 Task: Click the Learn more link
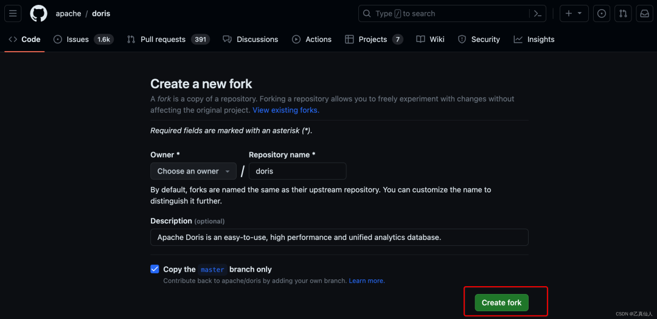click(367, 281)
